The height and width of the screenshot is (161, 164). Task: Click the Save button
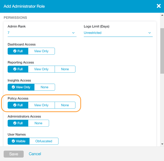(14, 154)
